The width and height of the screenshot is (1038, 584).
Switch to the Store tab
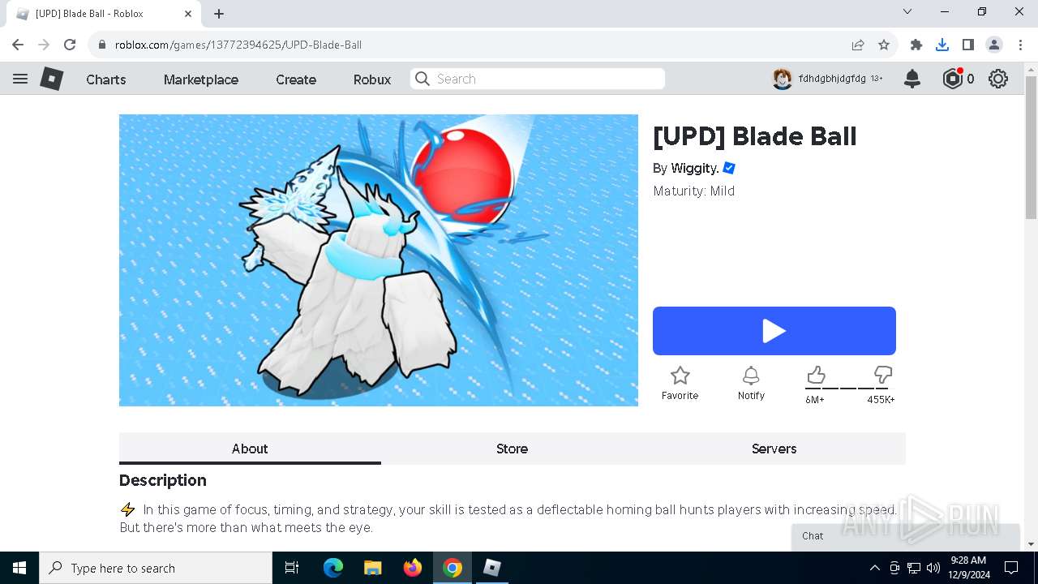pos(512,449)
